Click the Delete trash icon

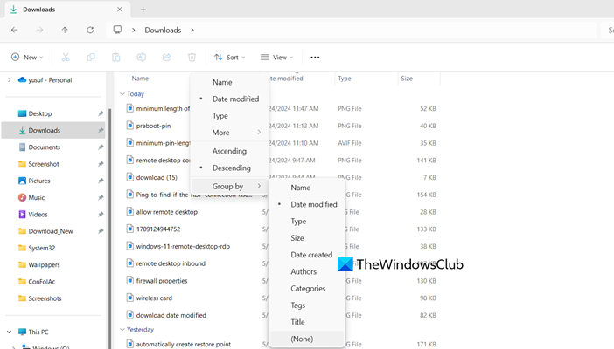(192, 57)
